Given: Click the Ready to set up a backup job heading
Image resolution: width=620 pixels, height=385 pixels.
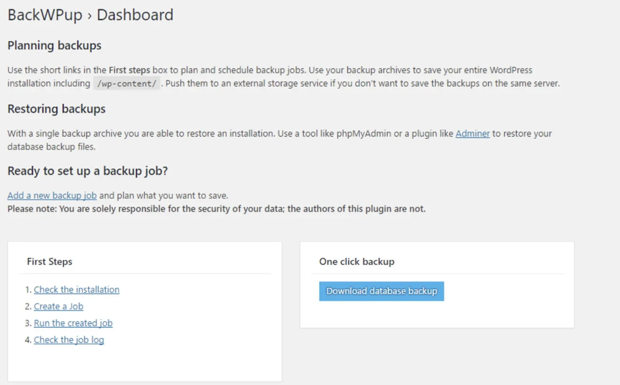Looking at the screenshot, I should pos(88,171).
